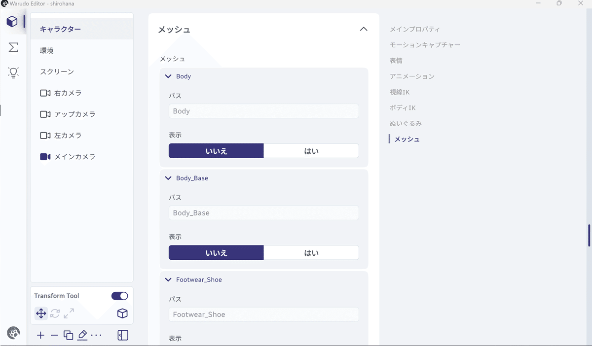Click the duplicate asset icon
Screen dimensions: 592x346
point(69,336)
